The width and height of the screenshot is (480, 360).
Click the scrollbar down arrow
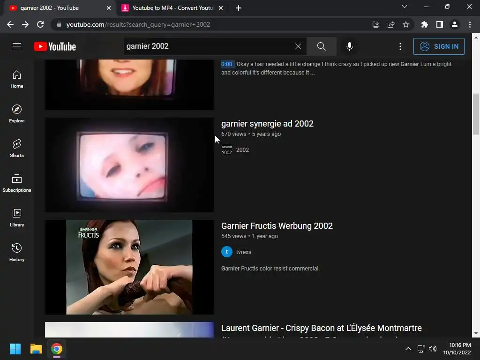pyautogui.click(x=476, y=333)
